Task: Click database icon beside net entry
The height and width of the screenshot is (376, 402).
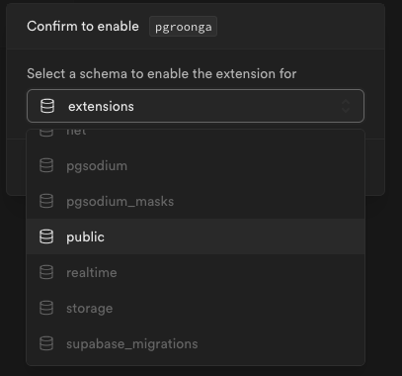Action: click(x=46, y=133)
